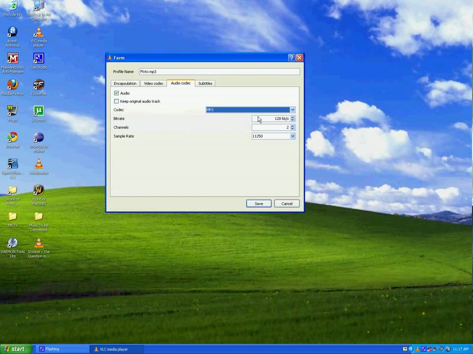Select the OpenOffice desktop icon
The height and width of the screenshot is (354, 473).
pos(12,169)
